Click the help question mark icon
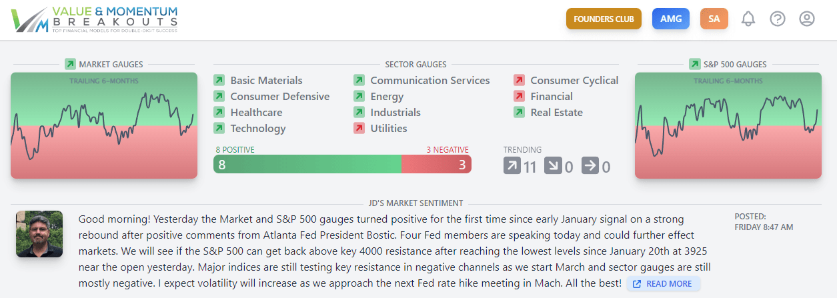Image resolution: width=837 pixels, height=298 pixels. tap(778, 19)
